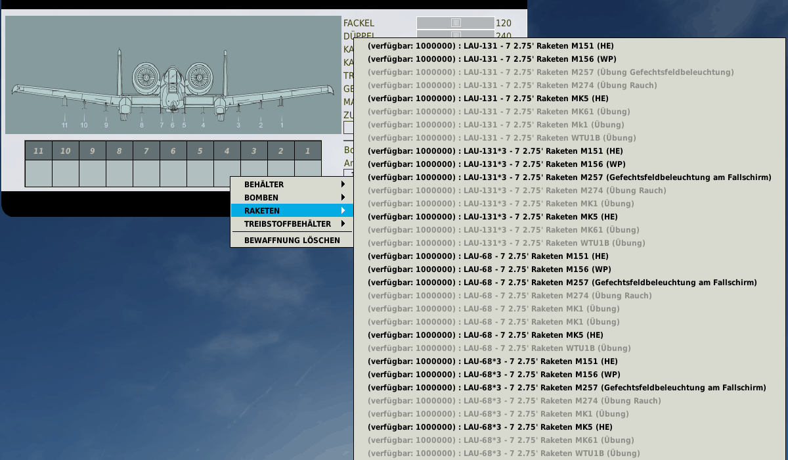
Task: Expand the TREIBSTOFFBEHÄLTER submenu arrow
Action: pos(343,224)
